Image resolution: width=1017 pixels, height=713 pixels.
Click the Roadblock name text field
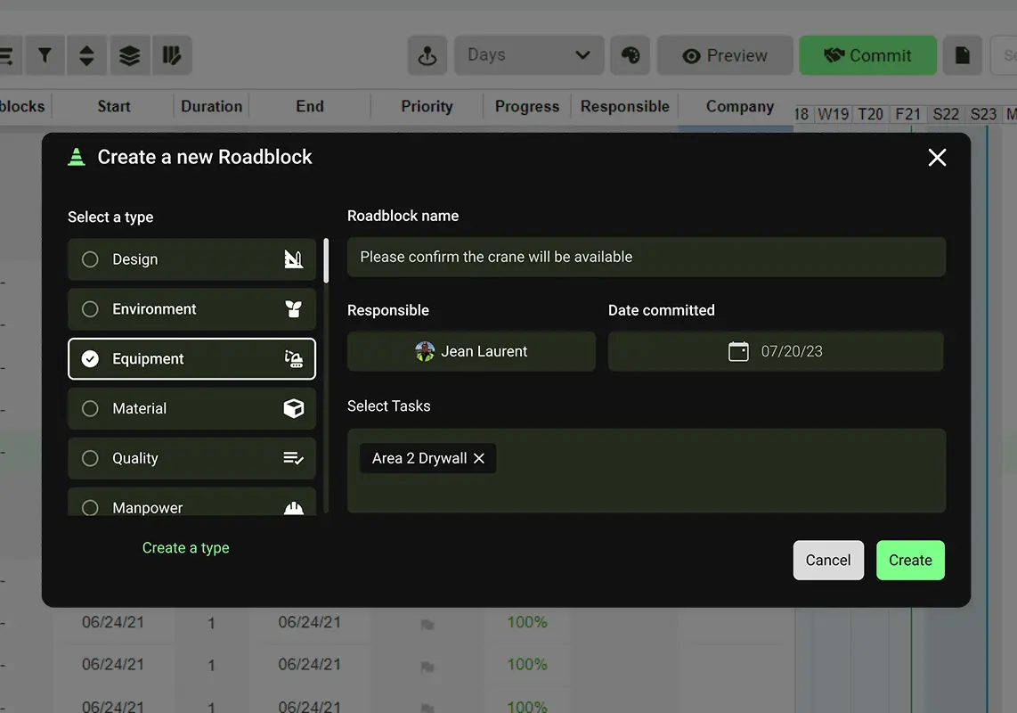coord(646,257)
